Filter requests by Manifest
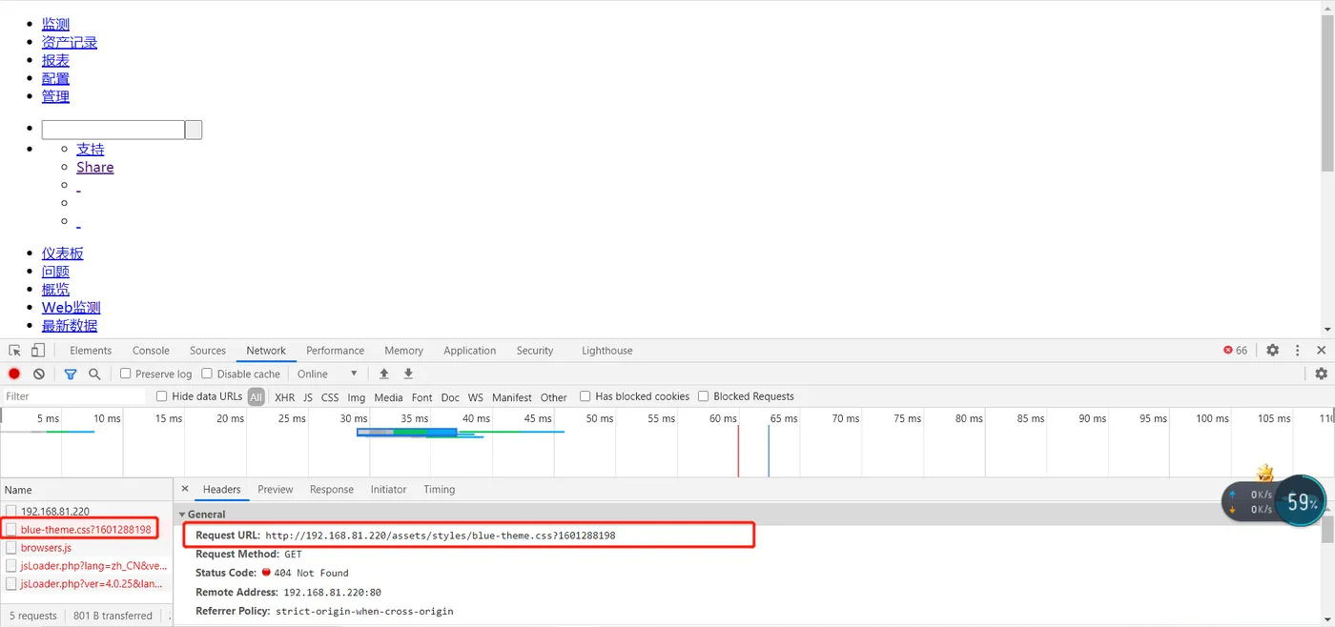The height and width of the screenshot is (627, 1335). [x=512, y=397]
